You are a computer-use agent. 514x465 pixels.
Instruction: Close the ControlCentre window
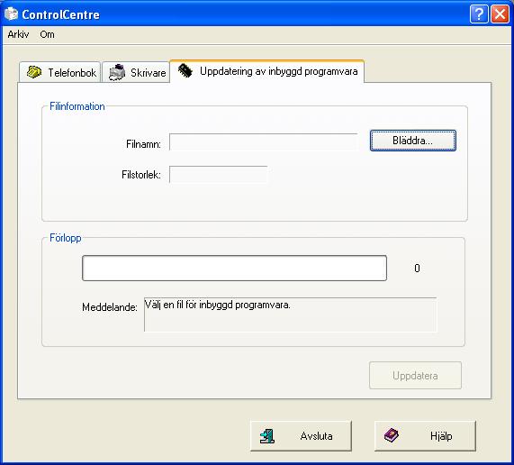pos(500,14)
